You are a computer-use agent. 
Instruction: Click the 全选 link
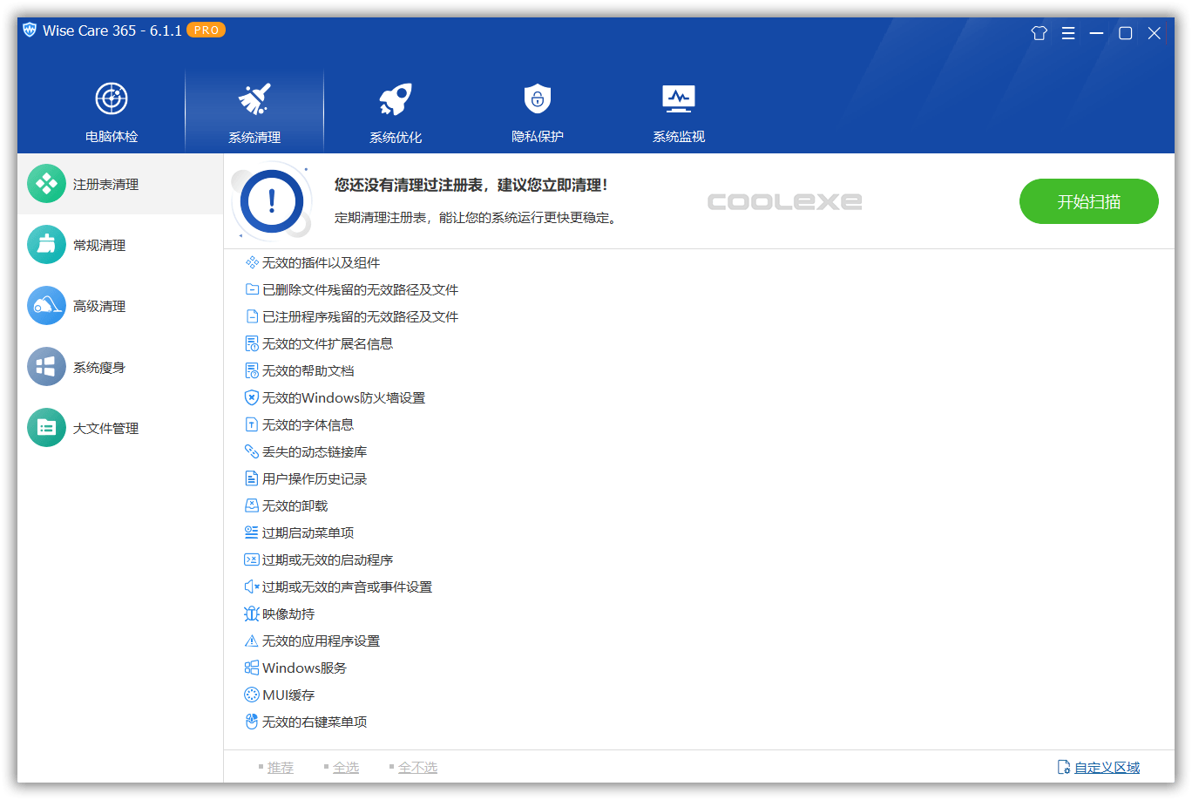346,767
